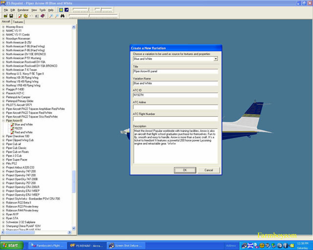Expand the Robinson R22 Beta II node

coord(3,203)
